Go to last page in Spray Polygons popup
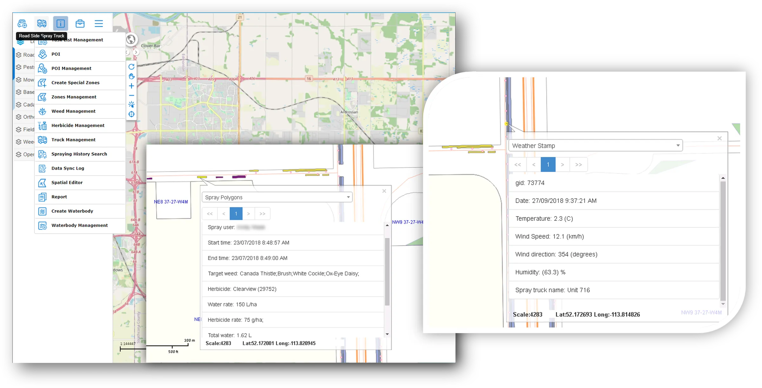The height and width of the screenshot is (388, 762). click(x=262, y=214)
